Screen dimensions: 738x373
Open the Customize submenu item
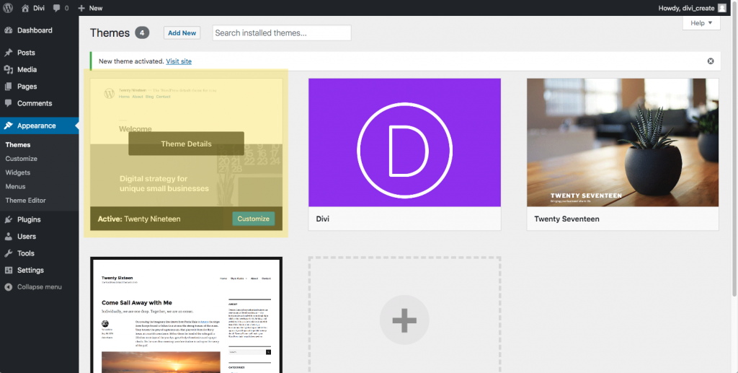(21, 159)
